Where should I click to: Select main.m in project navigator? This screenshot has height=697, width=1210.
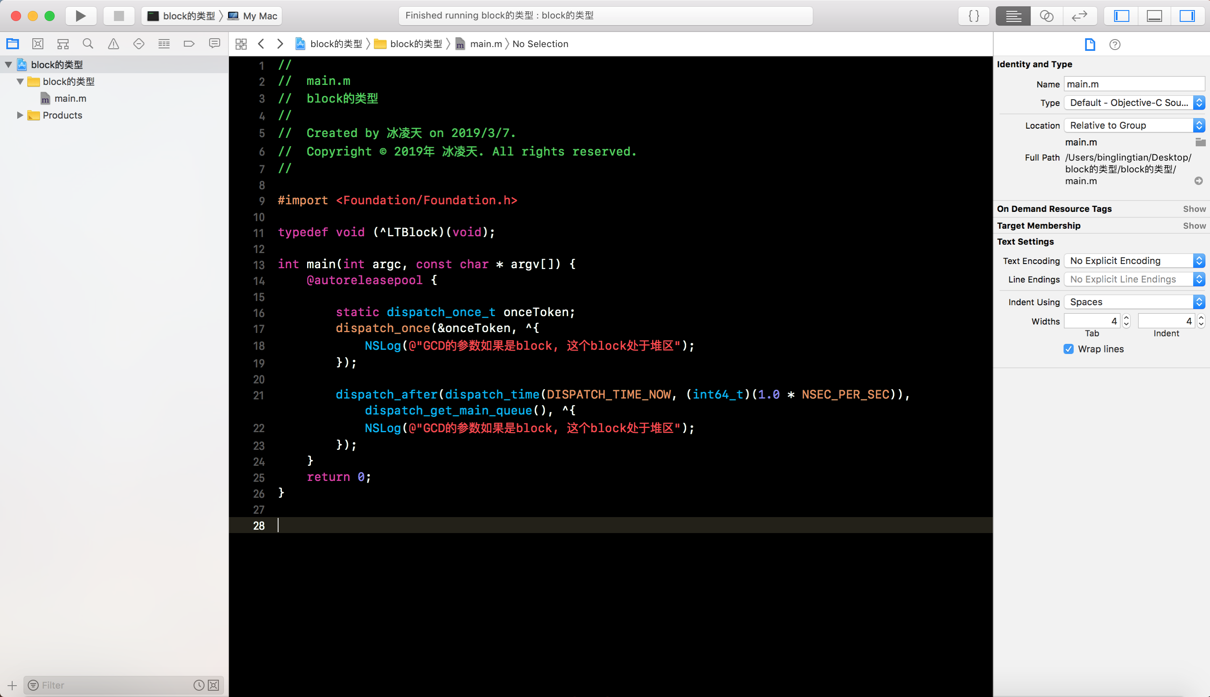[70, 99]
